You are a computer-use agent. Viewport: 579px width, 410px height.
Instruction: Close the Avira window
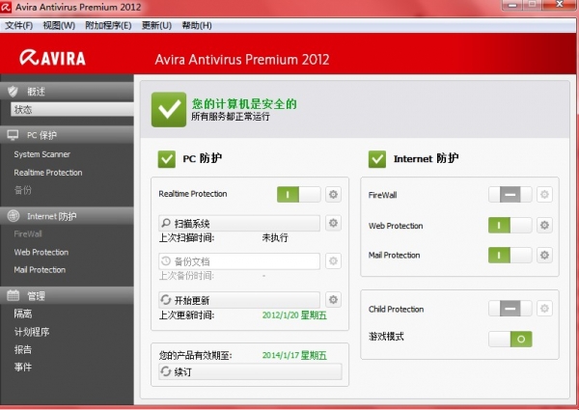point(560,5)
